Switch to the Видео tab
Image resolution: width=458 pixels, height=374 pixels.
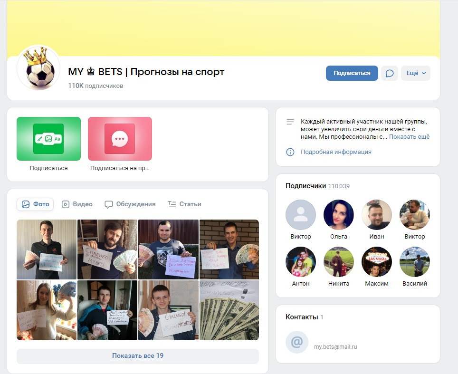tap(77, 204)
